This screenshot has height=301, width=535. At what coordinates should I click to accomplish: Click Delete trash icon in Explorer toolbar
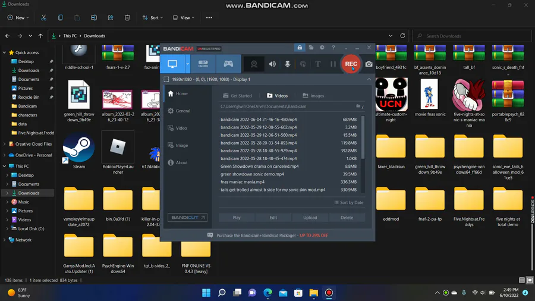pos(127,18)
